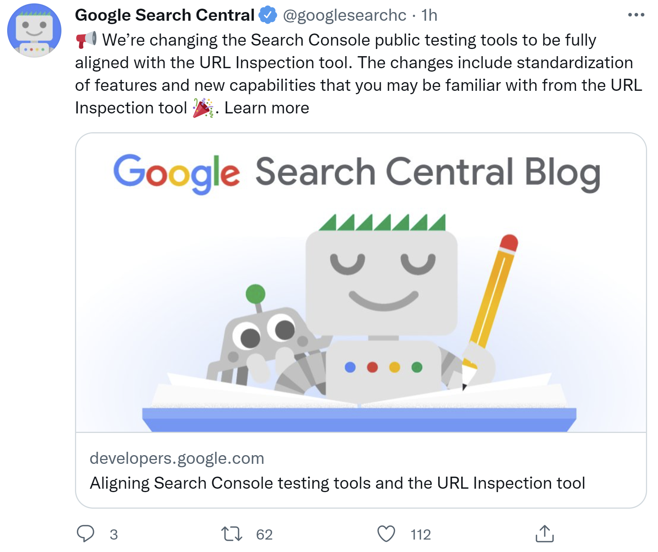View retweets by clicking the count 62

click(x=264, y=534)
